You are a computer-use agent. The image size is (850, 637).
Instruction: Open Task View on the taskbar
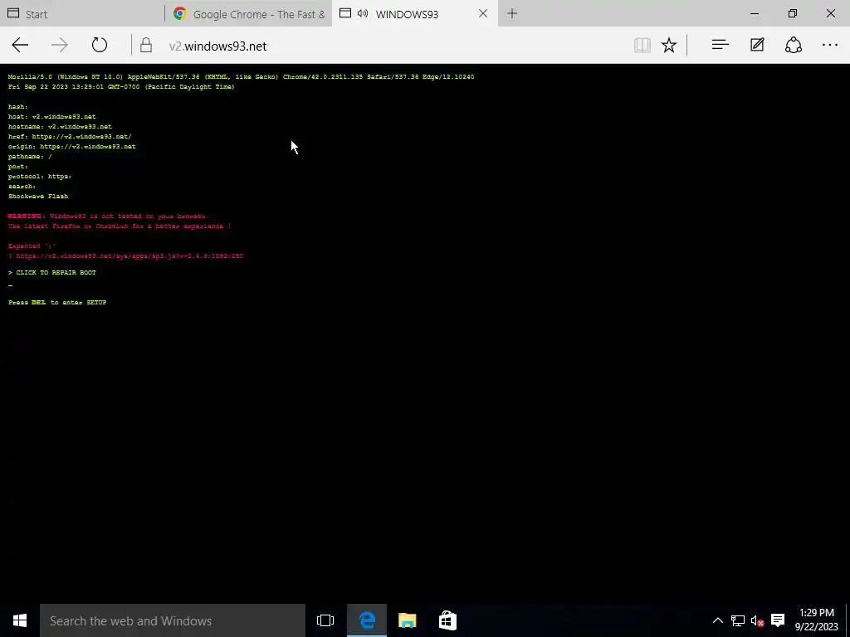(x=325, y=620)
